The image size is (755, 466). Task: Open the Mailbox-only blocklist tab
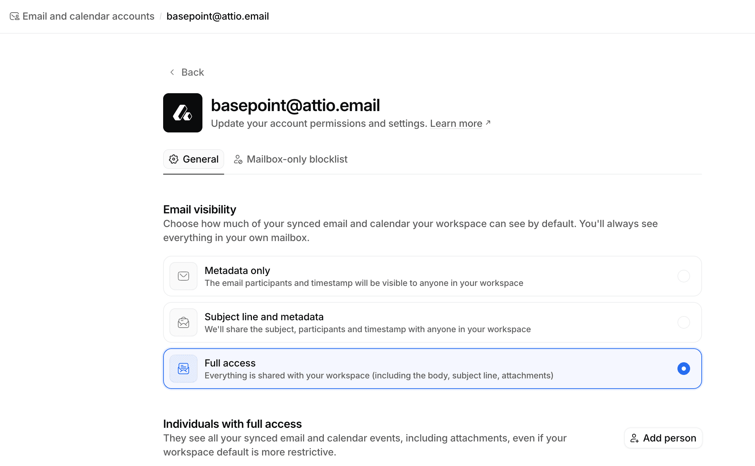(x=290, y=159)
